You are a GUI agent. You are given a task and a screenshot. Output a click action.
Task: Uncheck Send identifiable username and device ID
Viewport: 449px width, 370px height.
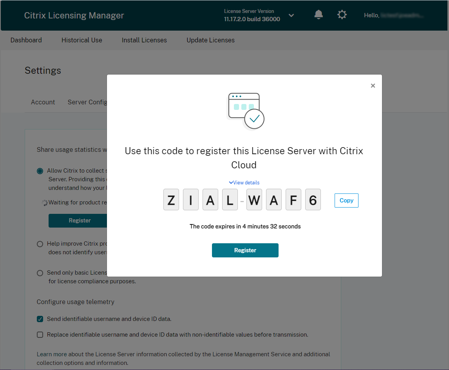click(40, 319)
